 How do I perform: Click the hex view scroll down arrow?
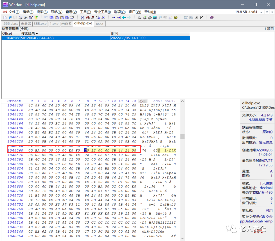coord(182,238)
